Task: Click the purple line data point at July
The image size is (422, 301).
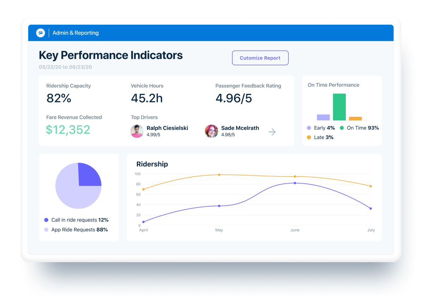Action: (x=371, y=209)
